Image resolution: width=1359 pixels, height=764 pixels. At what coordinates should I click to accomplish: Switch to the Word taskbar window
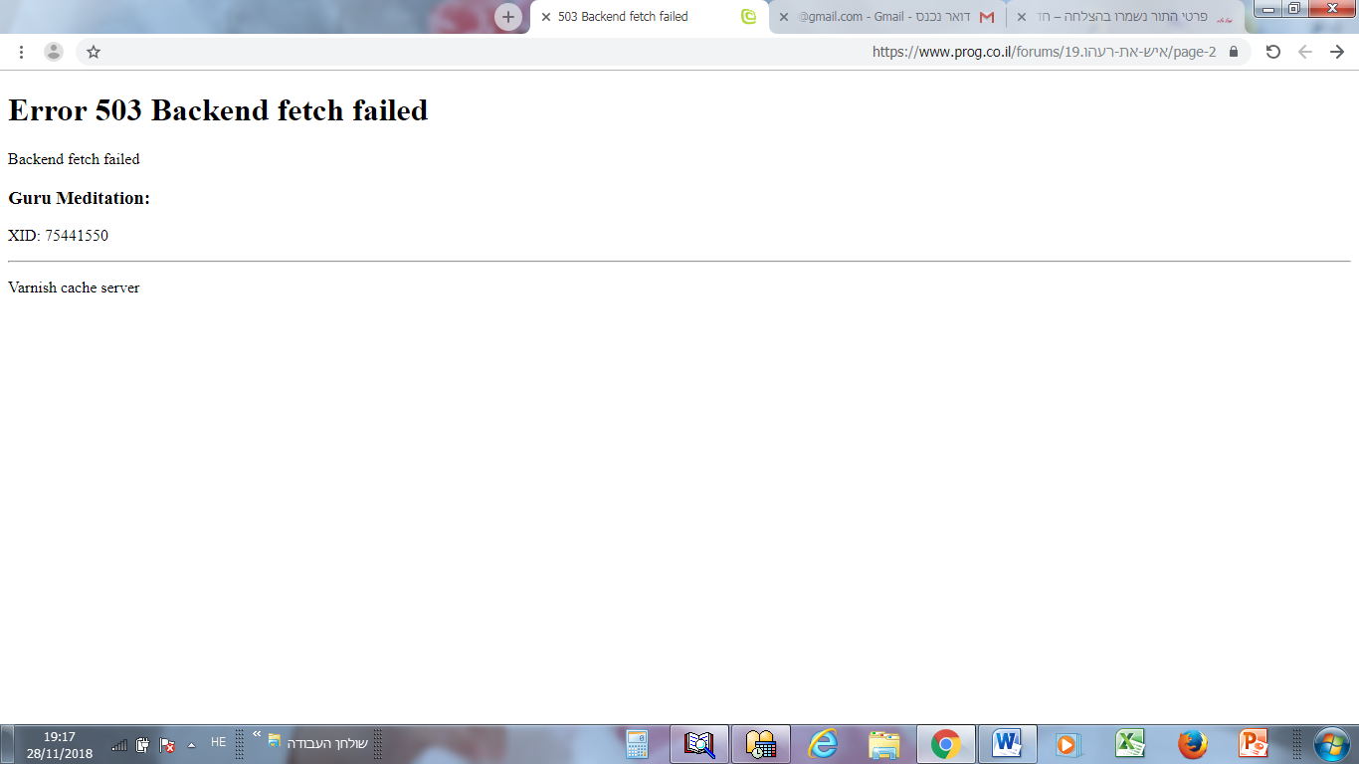[x=1007, y=744]
